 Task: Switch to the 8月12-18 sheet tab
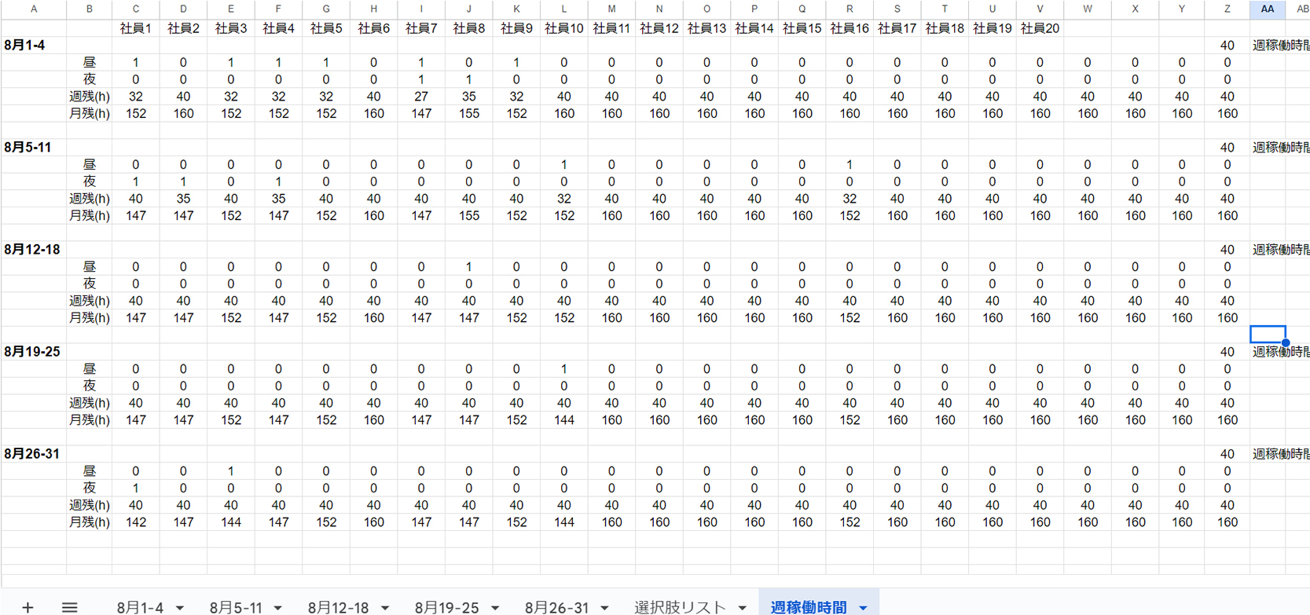coord(338,607)
